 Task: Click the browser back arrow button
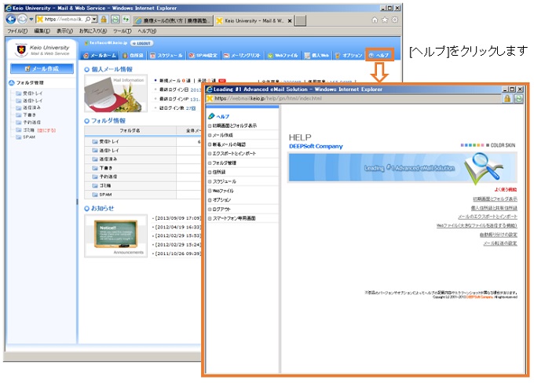(12, 18)
